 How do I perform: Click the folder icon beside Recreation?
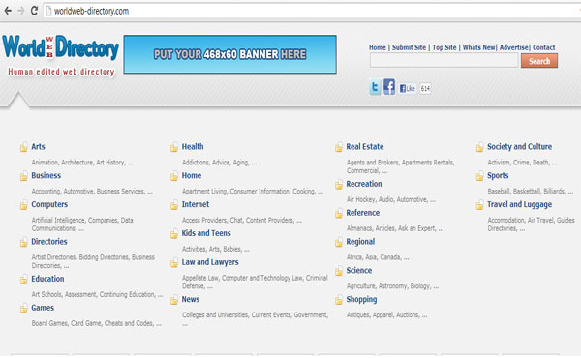339,185
